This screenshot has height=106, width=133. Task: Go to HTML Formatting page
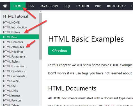coord(14,66)
